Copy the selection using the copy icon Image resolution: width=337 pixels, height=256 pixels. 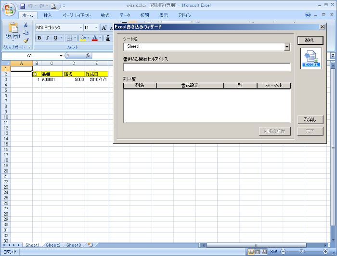tap(26, 32)
